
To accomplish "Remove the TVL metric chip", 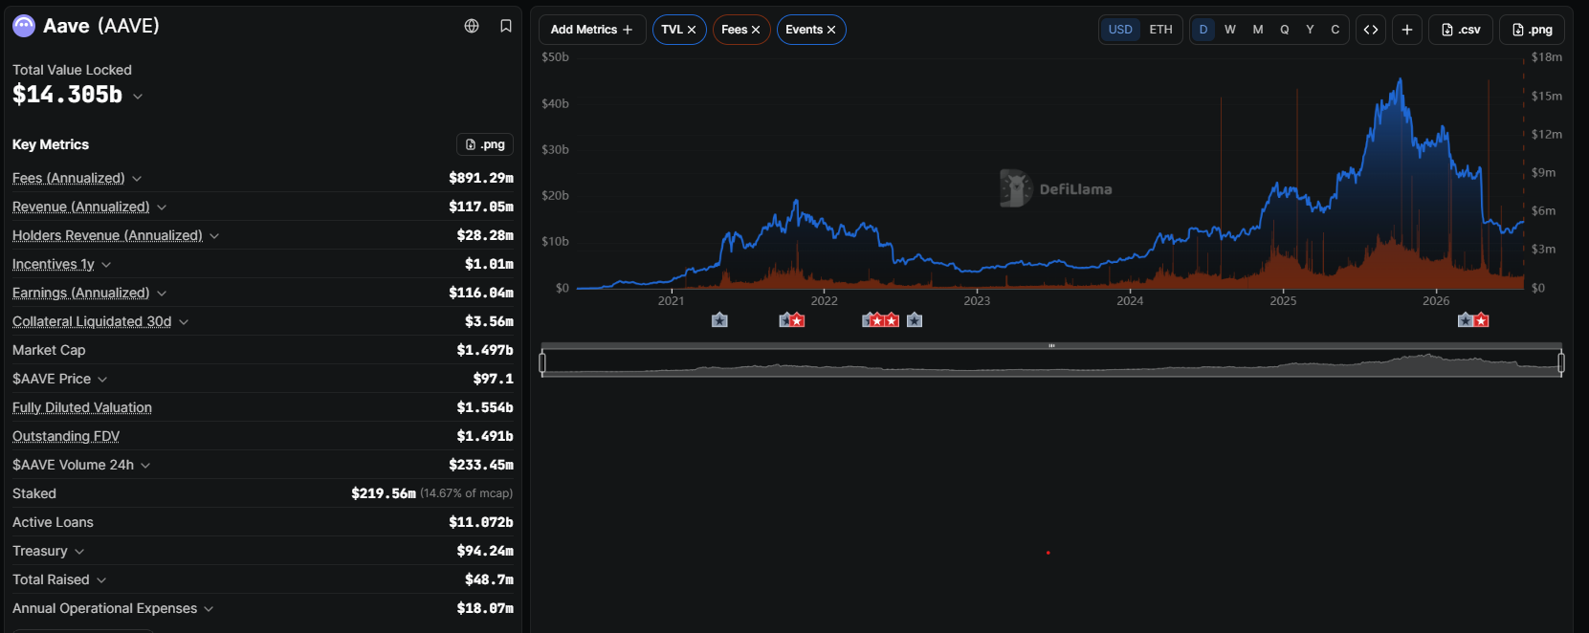I will tap(692, 30).
